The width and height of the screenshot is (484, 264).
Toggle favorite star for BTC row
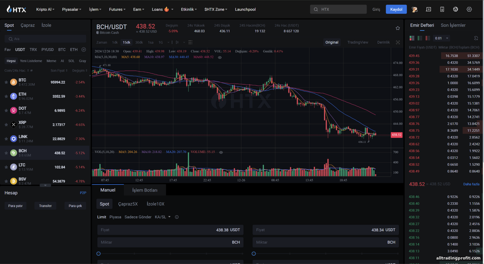tap(6, 82)
